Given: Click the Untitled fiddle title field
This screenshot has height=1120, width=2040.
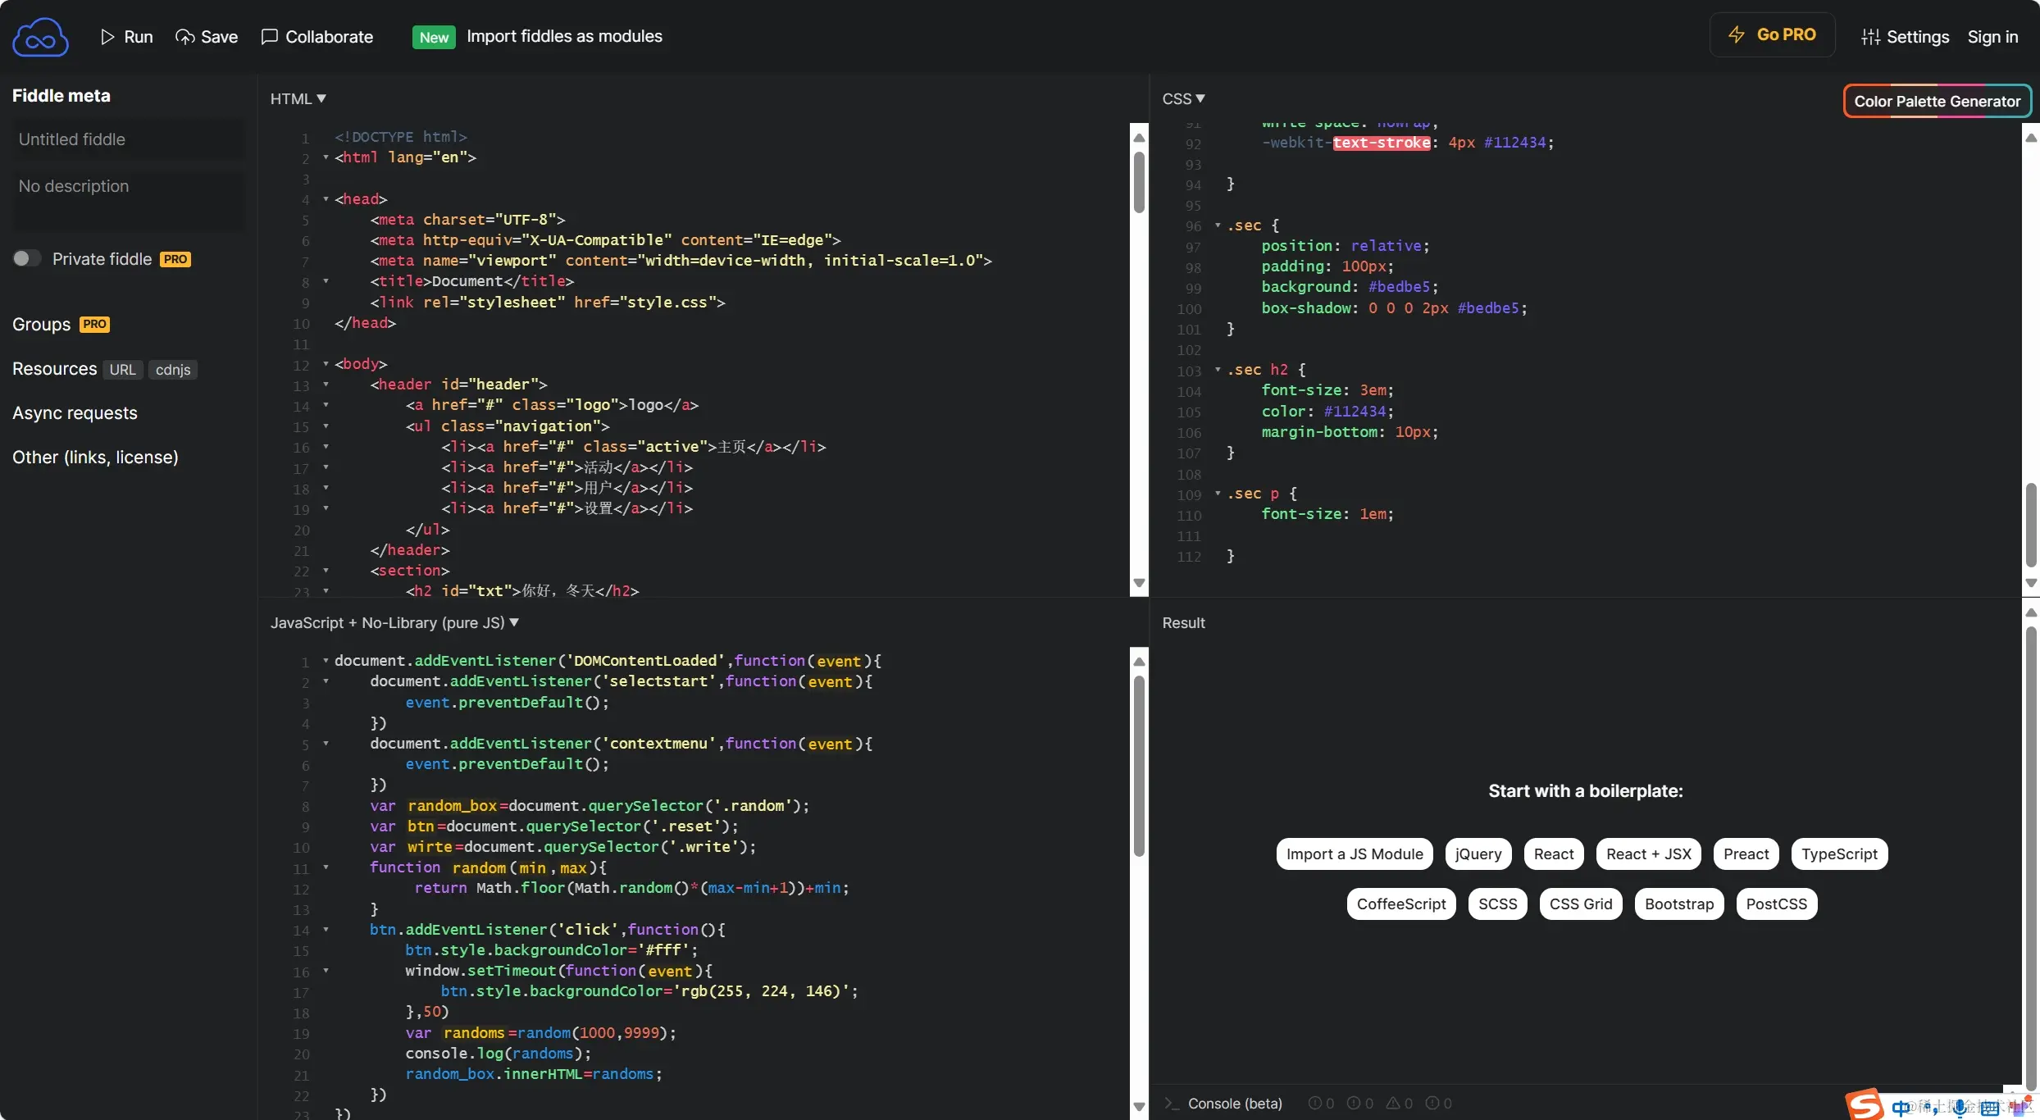Looking at the screenshot, I should click(128, 139).
